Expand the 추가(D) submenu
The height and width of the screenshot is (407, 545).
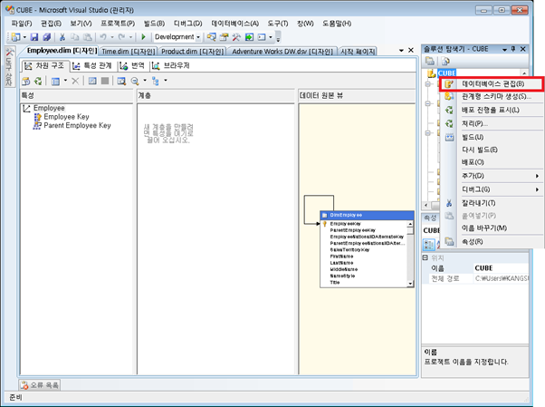coord(492,176)
